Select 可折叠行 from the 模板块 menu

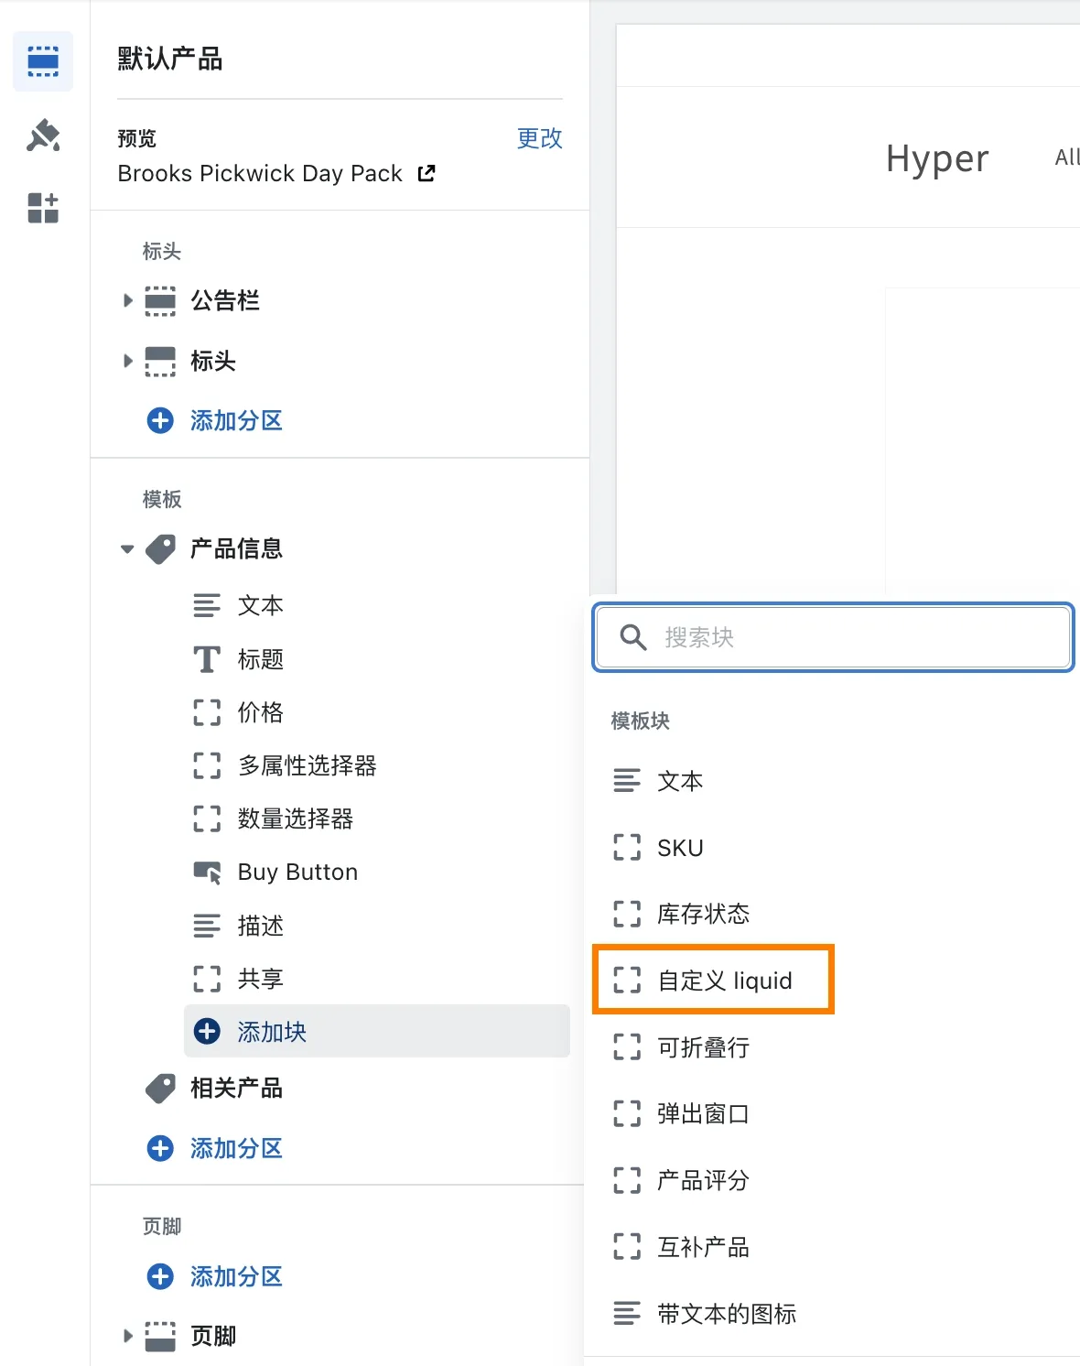(701, 1047)
